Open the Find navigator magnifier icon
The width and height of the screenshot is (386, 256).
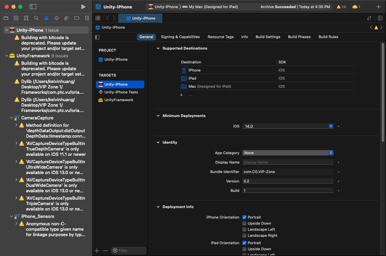[x=36, y=18]
